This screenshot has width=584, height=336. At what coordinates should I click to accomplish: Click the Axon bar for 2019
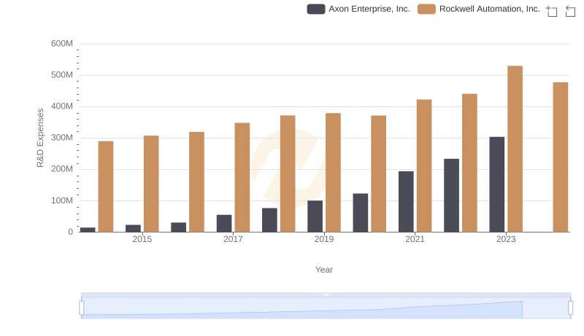tap(315, 216)
